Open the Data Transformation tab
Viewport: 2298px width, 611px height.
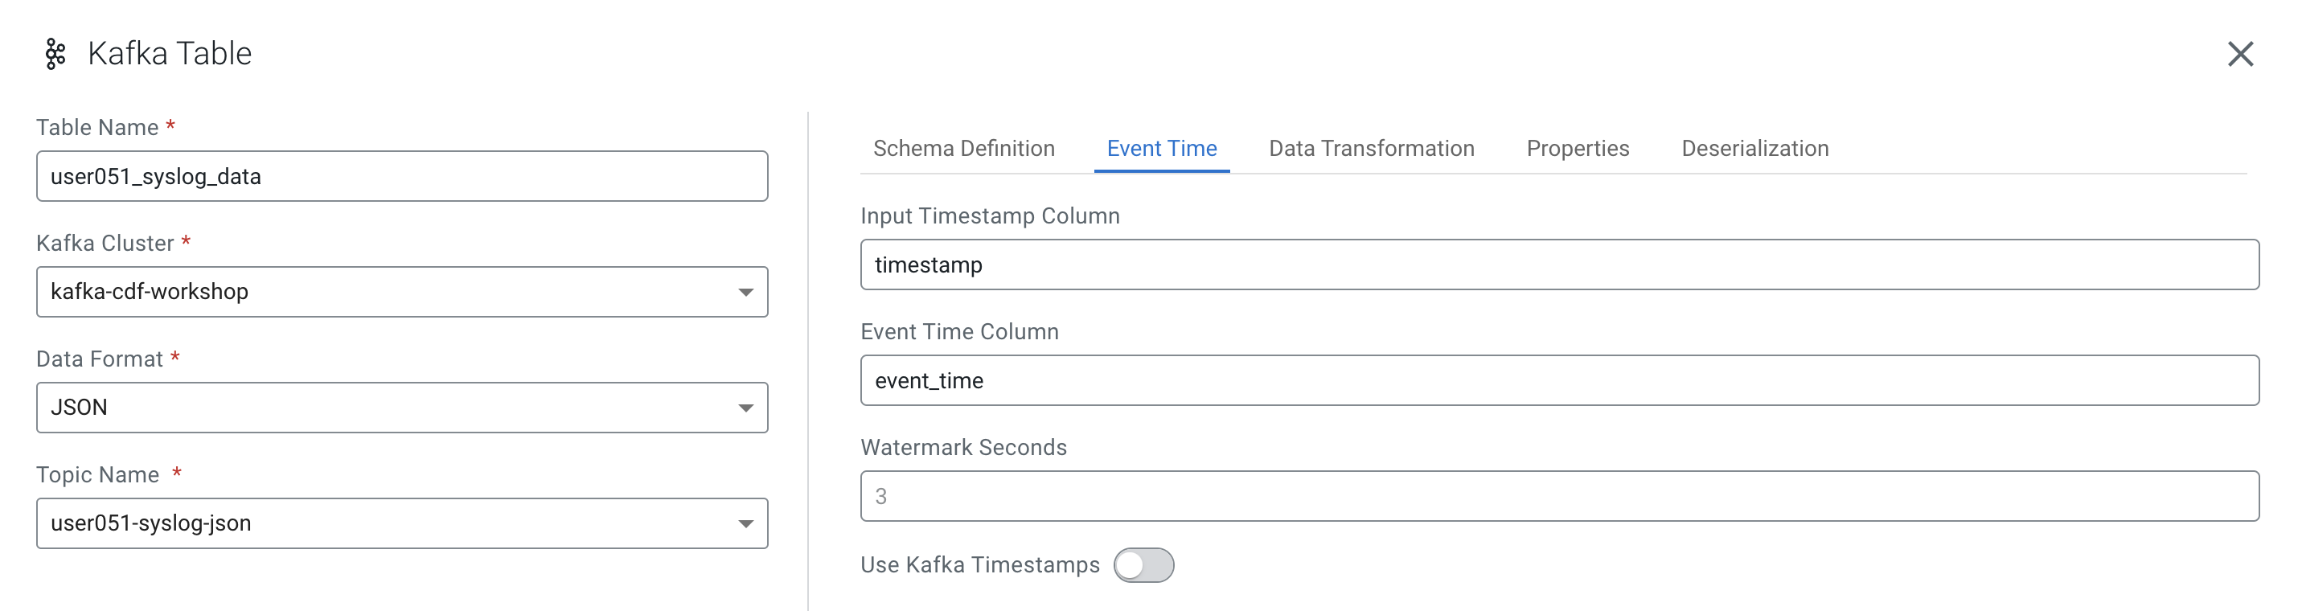1371,148
